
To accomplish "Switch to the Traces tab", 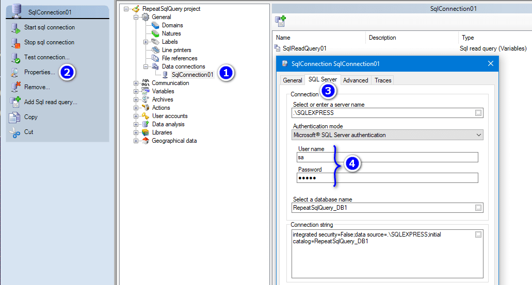I will [383, 80].
